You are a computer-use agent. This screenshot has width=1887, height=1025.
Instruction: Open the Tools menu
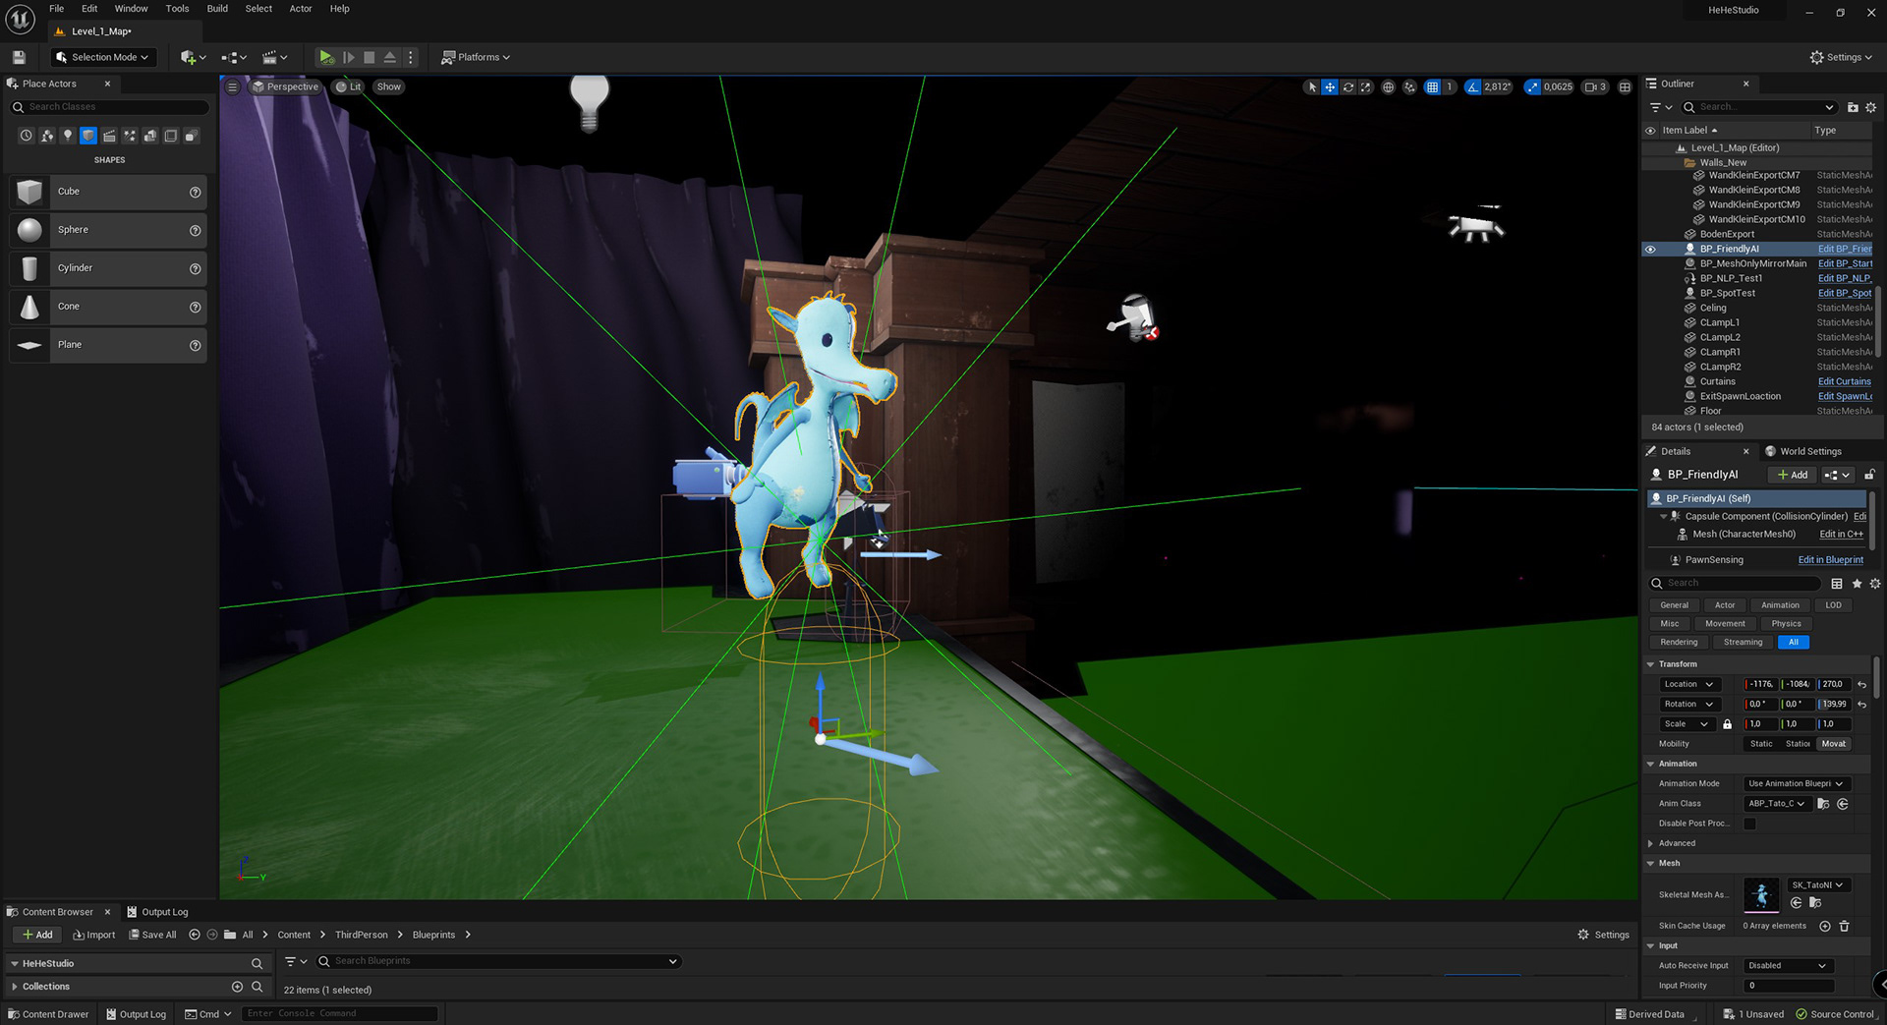[x=177, y=9]
